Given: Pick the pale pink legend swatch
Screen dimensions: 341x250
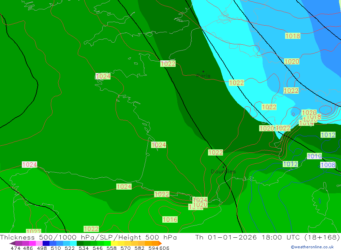Looking at the screenshot, I should [39, 243].
